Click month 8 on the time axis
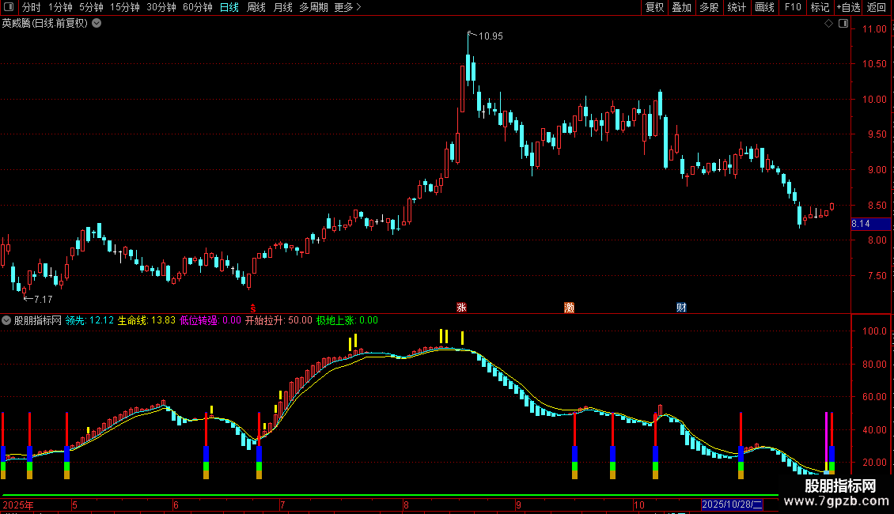 click(406, 505)
